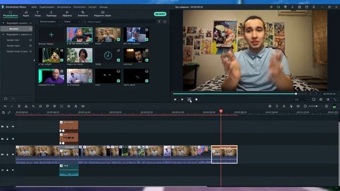340x191 pixels.
Task: Switch media view with the grid icon
Action: [165, 22]
